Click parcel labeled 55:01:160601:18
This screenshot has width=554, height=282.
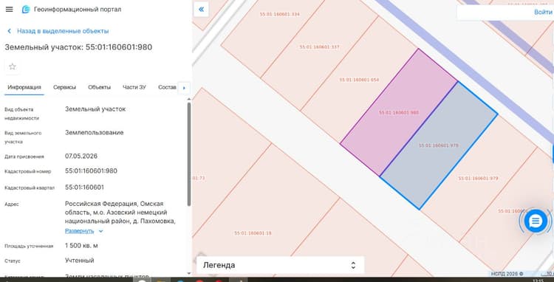(253, 233)
